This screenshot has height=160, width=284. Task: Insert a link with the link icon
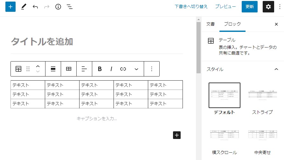(123, 69)
